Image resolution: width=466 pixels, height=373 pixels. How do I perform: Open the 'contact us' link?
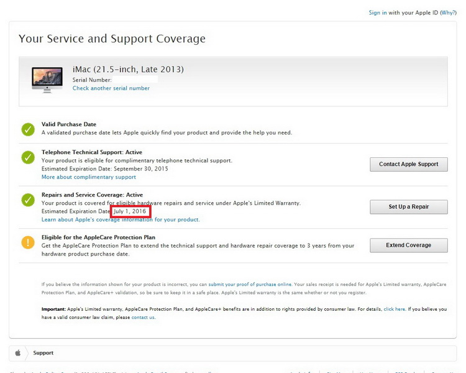point(143,317)
